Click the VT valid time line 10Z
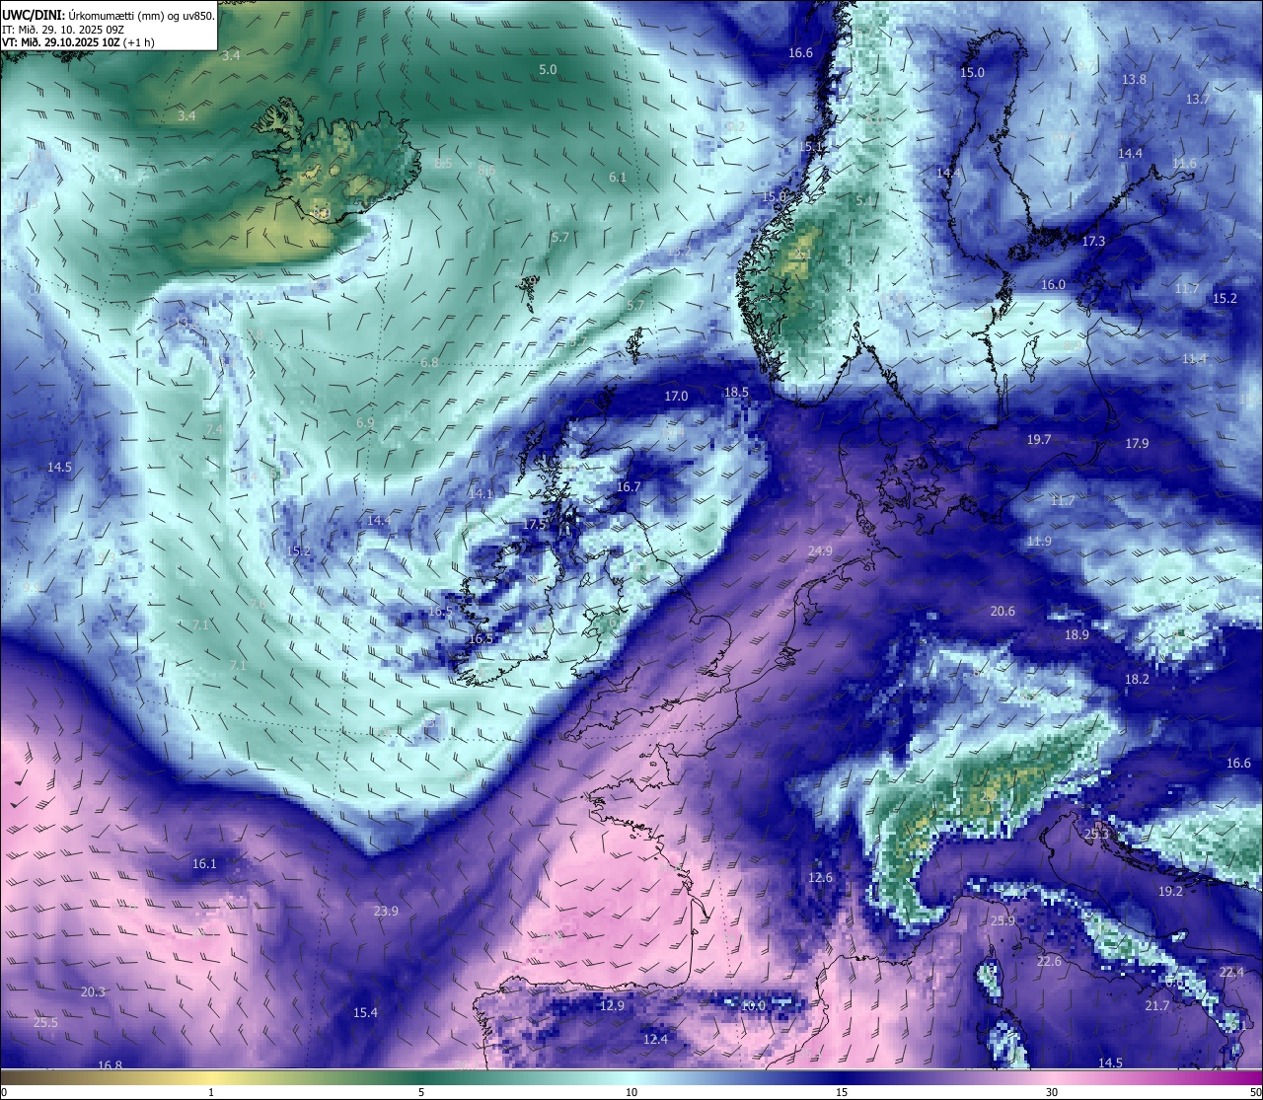This screenshot has height=1100, width=1263. click(79, 42)
